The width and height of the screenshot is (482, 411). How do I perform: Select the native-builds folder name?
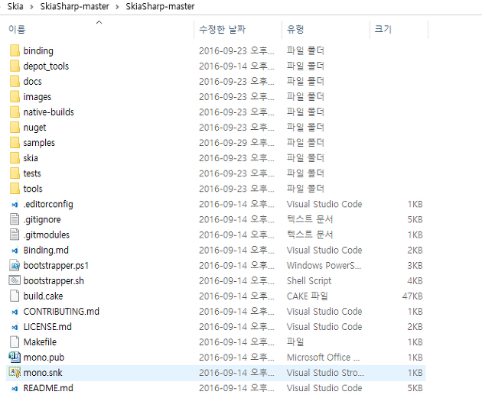(x=48, y=112)
